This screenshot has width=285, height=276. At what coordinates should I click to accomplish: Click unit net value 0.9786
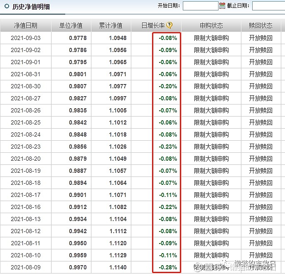[78, 50]
